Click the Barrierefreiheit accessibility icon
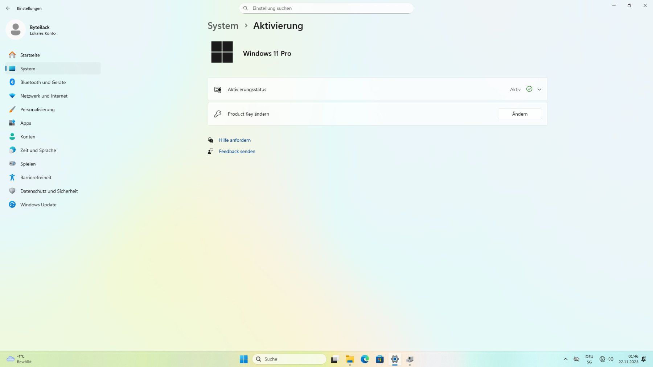Image resolution: width=653 pixels, height=367 pixels. point(12,177)
